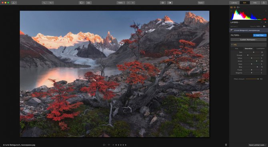Screen dimensions: 268x147
Task: Open the gallery view mode dropdown
Action: 51,3
